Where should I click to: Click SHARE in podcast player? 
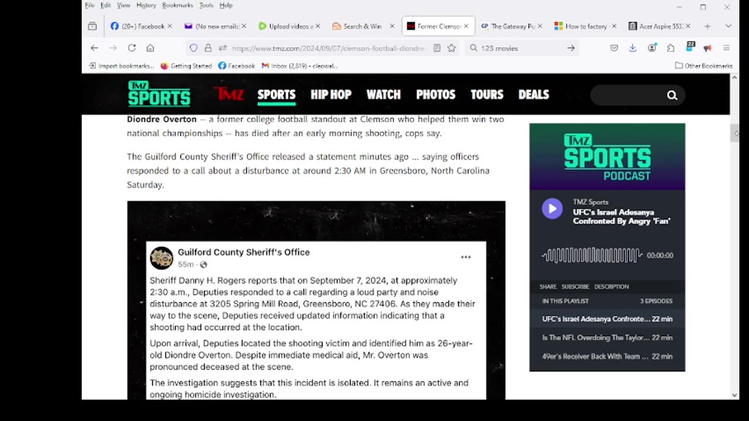(x=548, y=287)
